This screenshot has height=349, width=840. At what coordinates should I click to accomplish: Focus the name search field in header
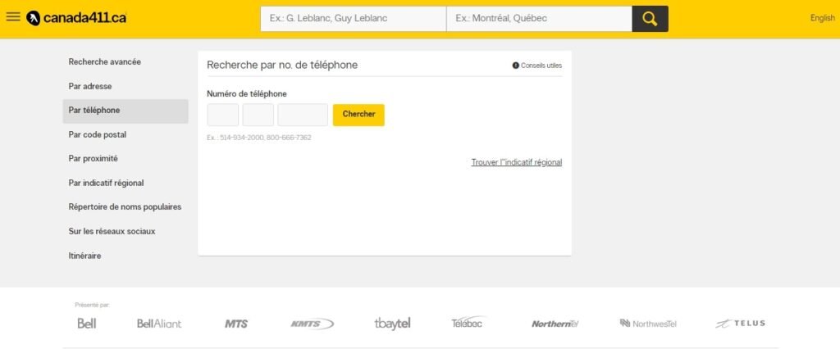pyautogui.click(x=353, y=18)
